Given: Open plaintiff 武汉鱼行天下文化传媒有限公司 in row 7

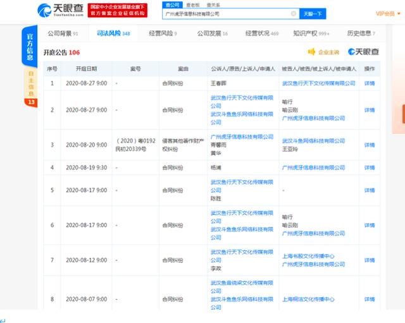Looking at the screenshot, I should click(242, 256).
